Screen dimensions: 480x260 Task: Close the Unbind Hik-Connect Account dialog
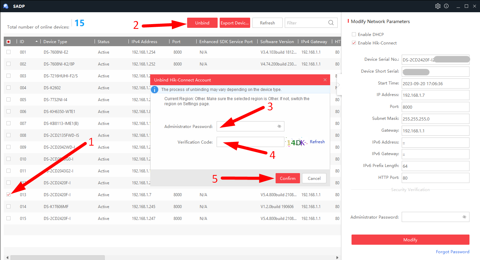click(325, 80)
